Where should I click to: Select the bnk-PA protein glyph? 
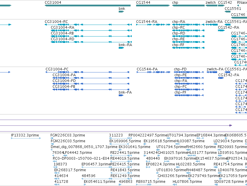(121, 95)
